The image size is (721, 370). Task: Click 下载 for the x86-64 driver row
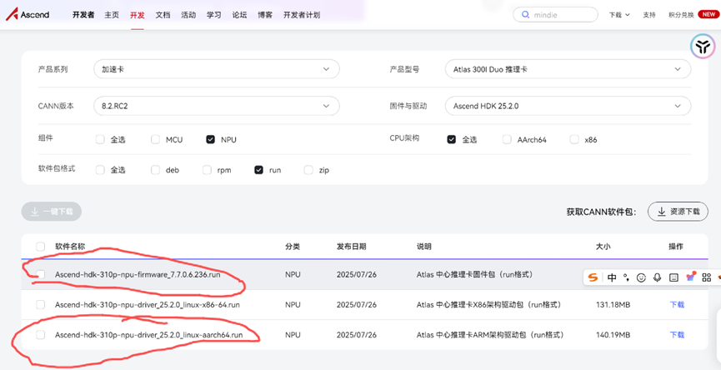(677, 304)
